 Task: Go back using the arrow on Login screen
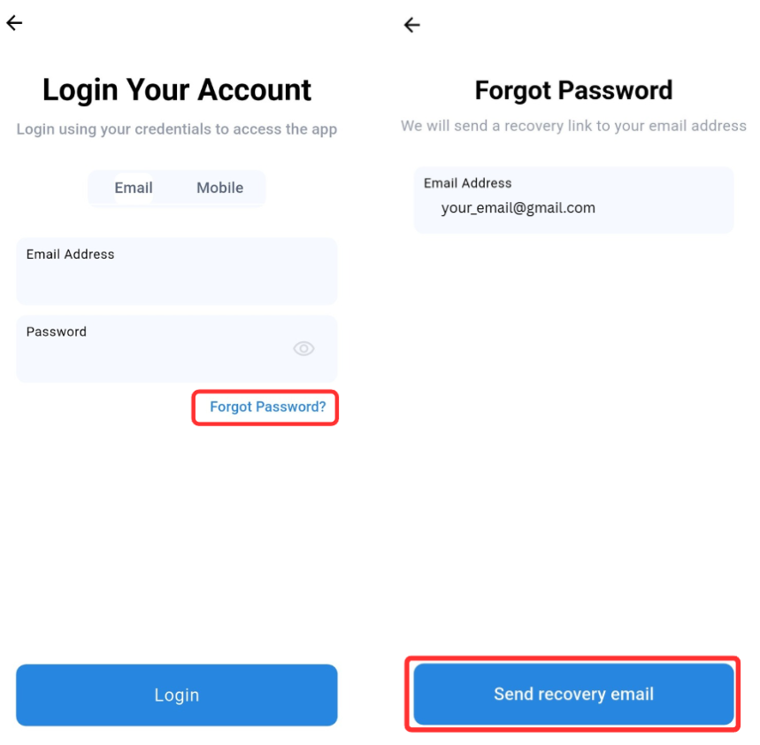tap(14, 24)
